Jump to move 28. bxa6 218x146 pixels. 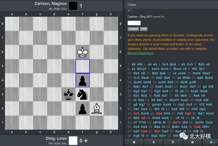click(194, 91)
